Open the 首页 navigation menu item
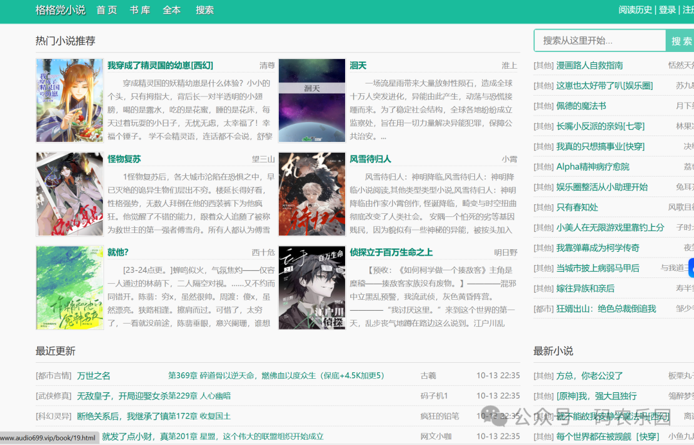Screen dimensions: 694x445 click(x=107, y=10)
